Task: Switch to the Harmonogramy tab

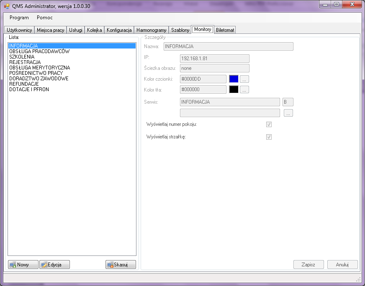Action: point(151,30)
